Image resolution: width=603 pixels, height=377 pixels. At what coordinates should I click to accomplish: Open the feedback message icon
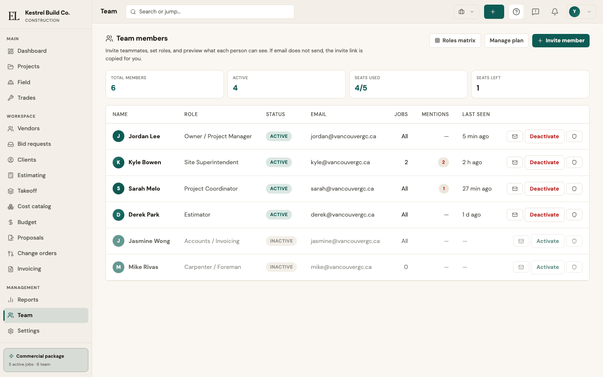(x=536, y=12)
